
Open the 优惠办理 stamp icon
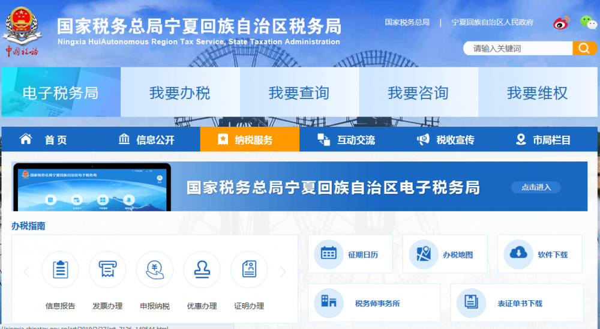[x=202, y=270]
